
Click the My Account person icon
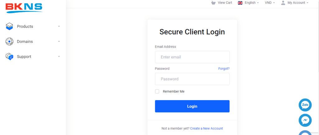coord(283,3)
